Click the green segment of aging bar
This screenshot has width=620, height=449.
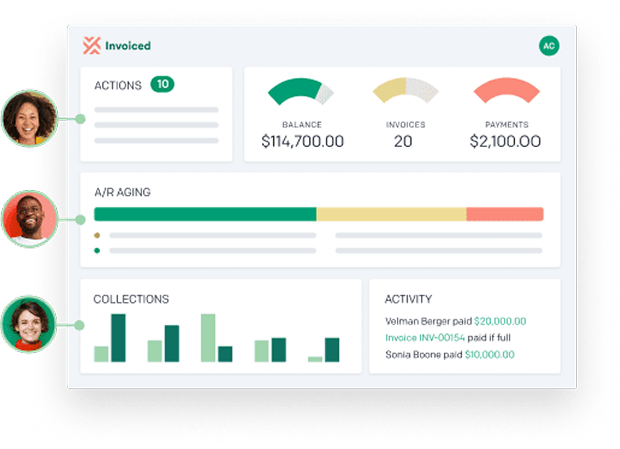[205, 214]
